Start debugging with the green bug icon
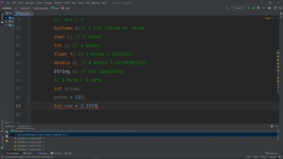The width and height of the screenshot is (283, 159). coord(254,8)
